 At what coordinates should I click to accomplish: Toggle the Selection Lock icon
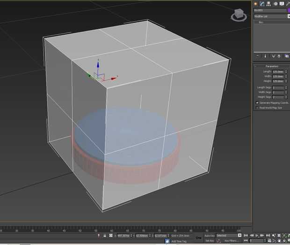coord(105,236)
